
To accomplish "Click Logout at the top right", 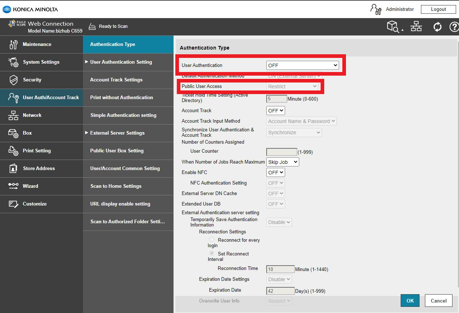I will (438, 9).
